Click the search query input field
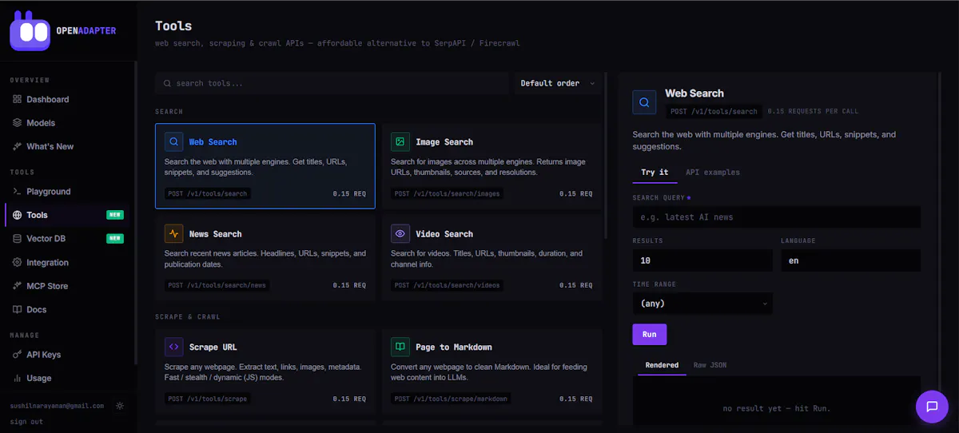Screen dimensions: 959x433 tap(776, 217)
